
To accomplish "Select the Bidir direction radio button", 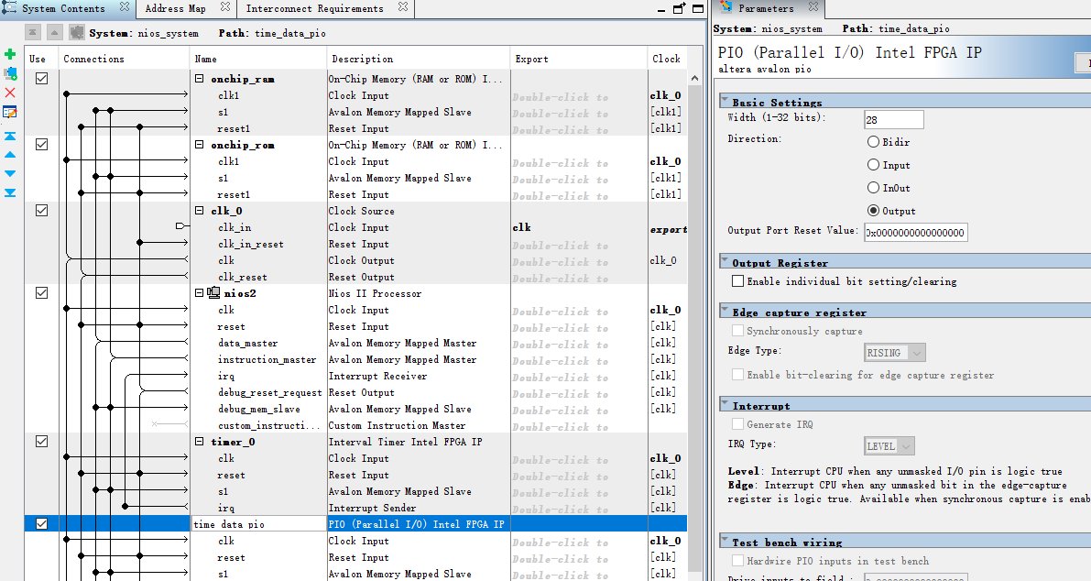I will point(873,142).
